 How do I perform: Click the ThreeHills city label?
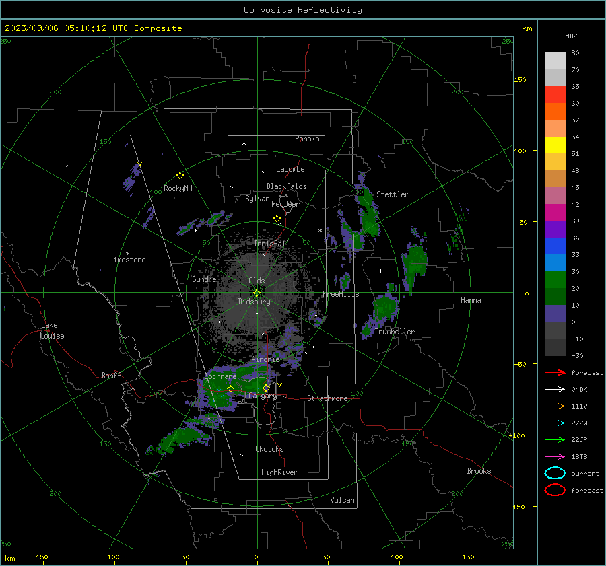click(x=339, y=294)
